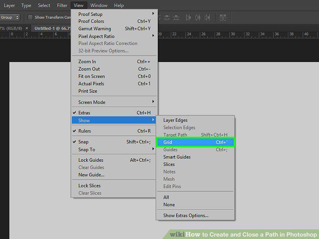Expand the Snap To submenu

[114, 149]
